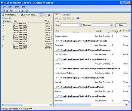132x111 pixels.
Task: Click the chain-link style icon in main toolbar
Action: click(x=18, y=11)
